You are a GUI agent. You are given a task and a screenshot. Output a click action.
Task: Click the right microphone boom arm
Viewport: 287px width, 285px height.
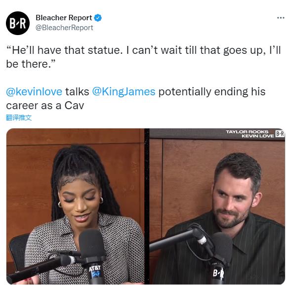pos(172,239)
